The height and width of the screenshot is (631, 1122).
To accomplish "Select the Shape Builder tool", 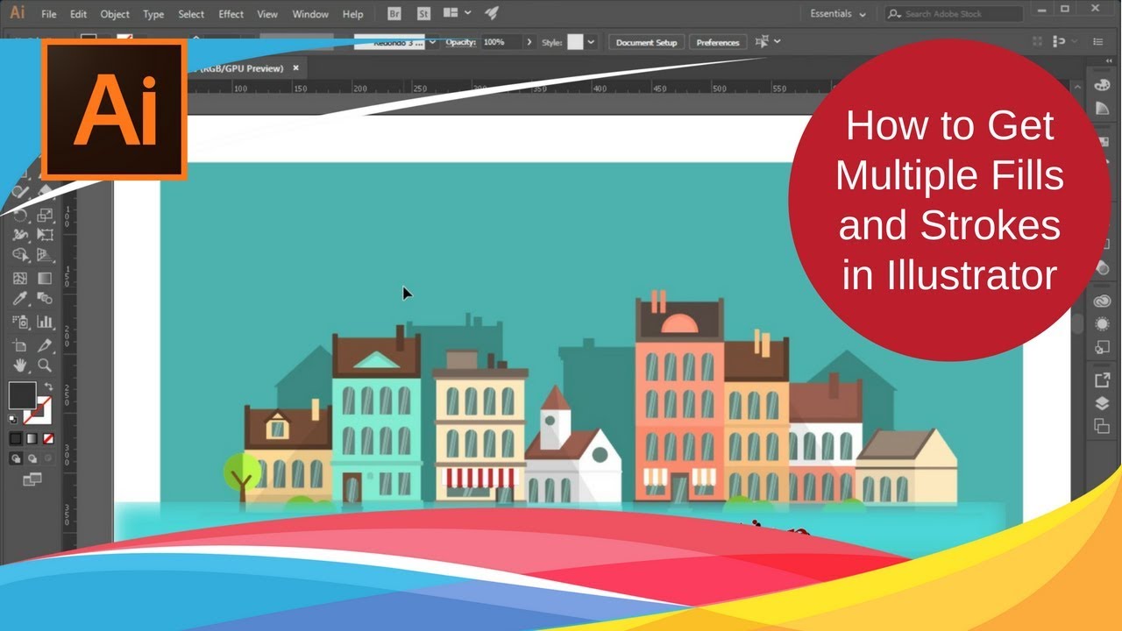I will [x=20, y=256].
